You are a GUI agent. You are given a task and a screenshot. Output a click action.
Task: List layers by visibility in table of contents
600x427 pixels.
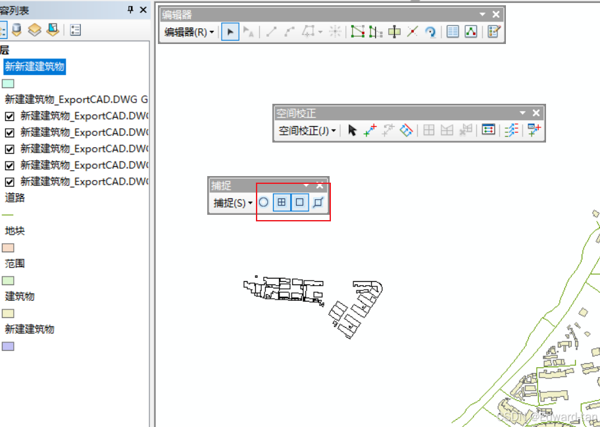click(x=35, y=30)
